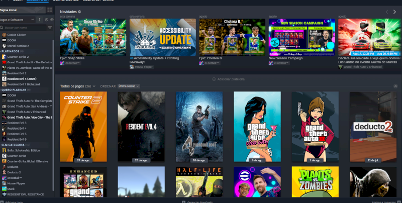The width and height of the screenshot is (402, 203).
Task: Select the Plants vs. Zombies cover
Action: point(315,182)
